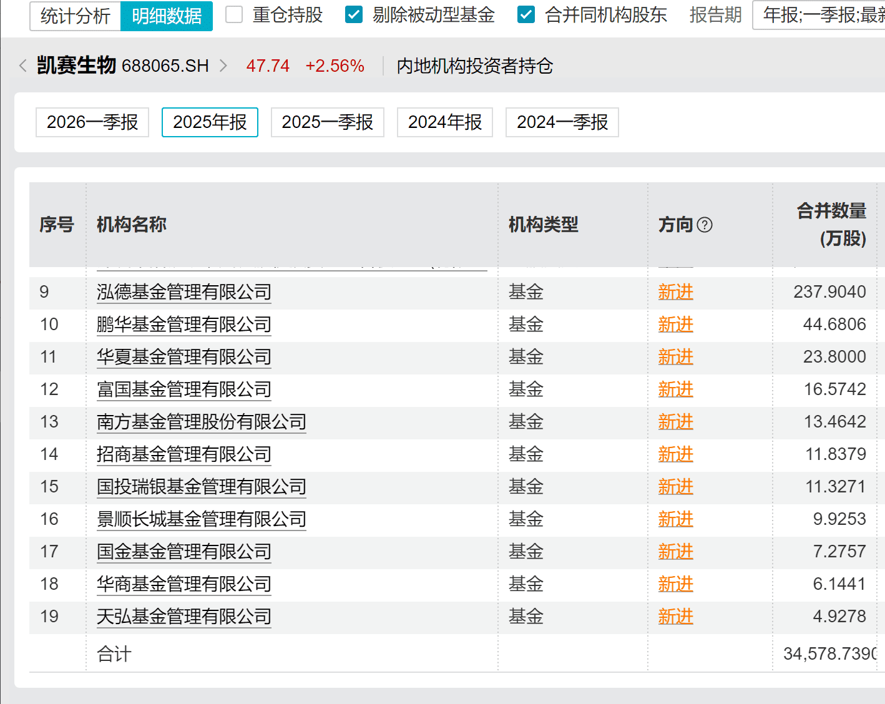Open 招商基金管理有限公司 link
Image resolution: width=885 pixels, height=704 pixels.
184,454
